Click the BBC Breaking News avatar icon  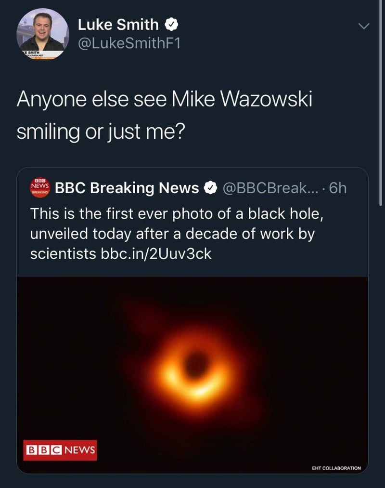point(40,188)
